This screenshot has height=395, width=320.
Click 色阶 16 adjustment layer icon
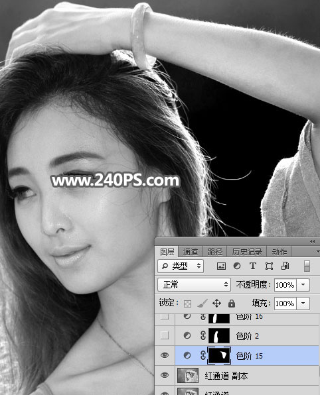[187, 316]
